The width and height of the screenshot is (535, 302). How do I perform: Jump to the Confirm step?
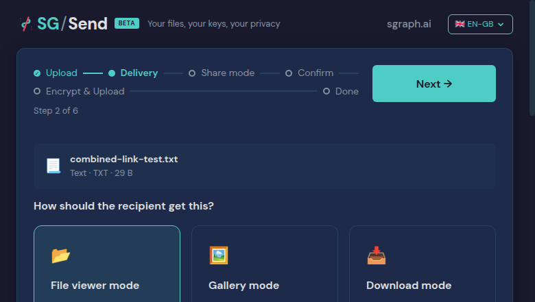tap(315, 73)
